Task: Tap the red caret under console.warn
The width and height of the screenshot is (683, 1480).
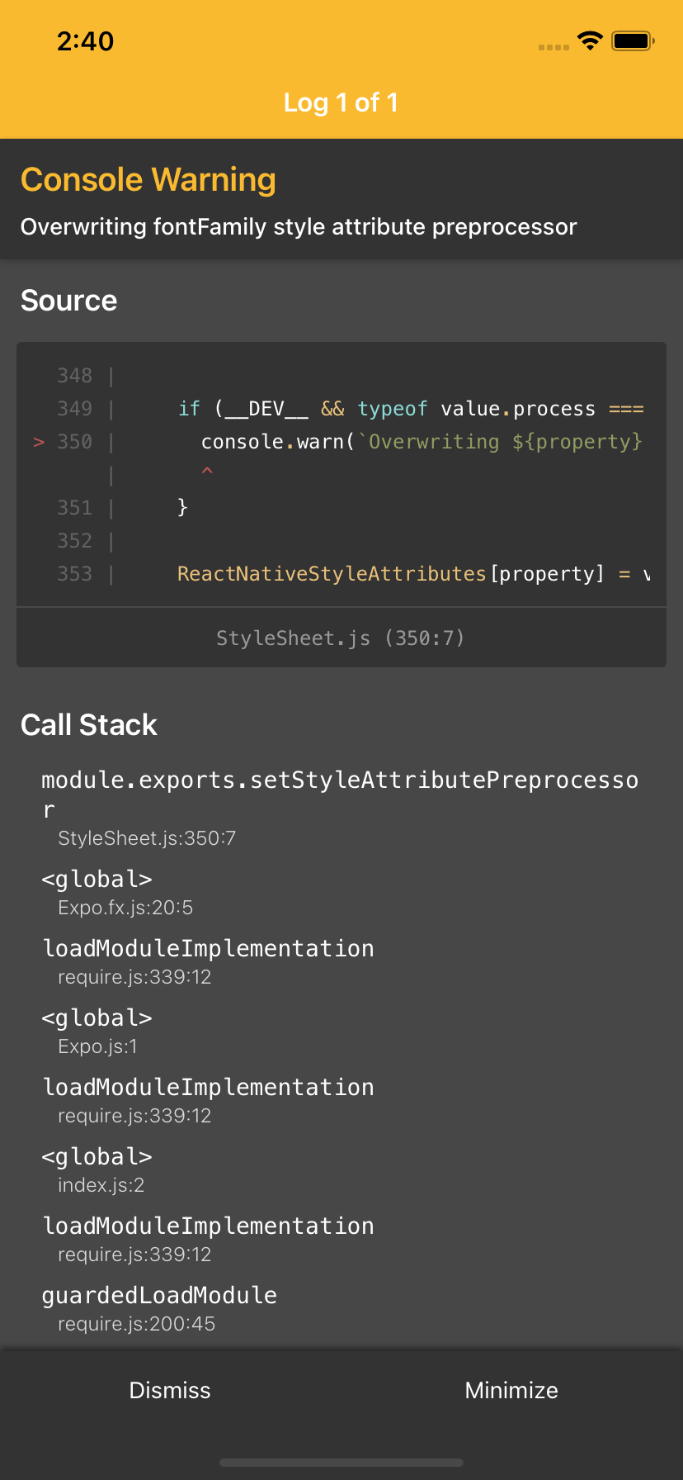Action: pos(207,472)
